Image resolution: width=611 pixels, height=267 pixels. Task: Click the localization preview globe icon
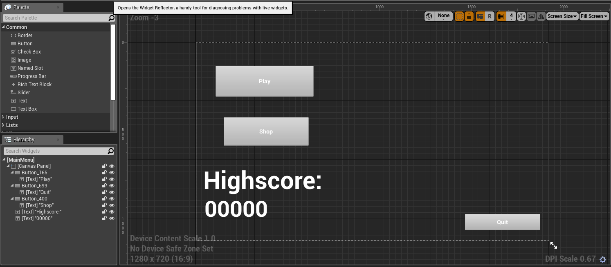tap(429, 16)
